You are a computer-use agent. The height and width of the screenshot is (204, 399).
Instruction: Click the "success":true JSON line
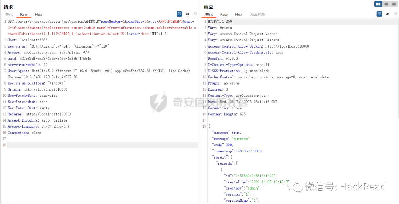[227, 133]
